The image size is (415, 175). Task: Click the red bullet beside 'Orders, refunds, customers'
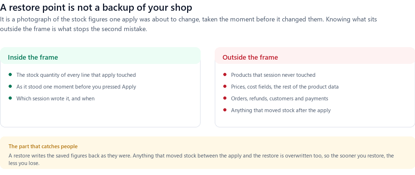pos(225,98)
